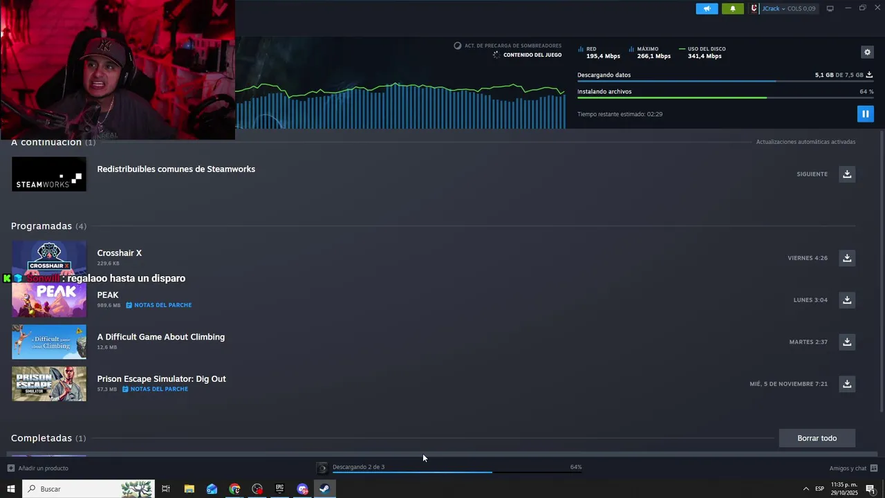Click the Borrar todo button
The image size is (885, 498).
click(817, 438)
